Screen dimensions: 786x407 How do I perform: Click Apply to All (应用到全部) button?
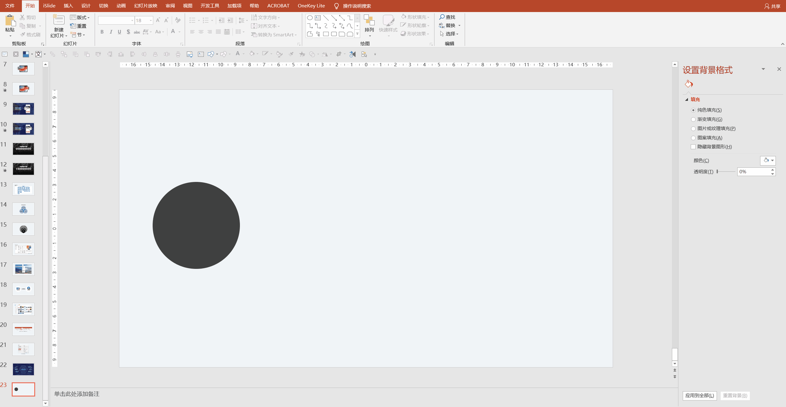coord(700,396)
